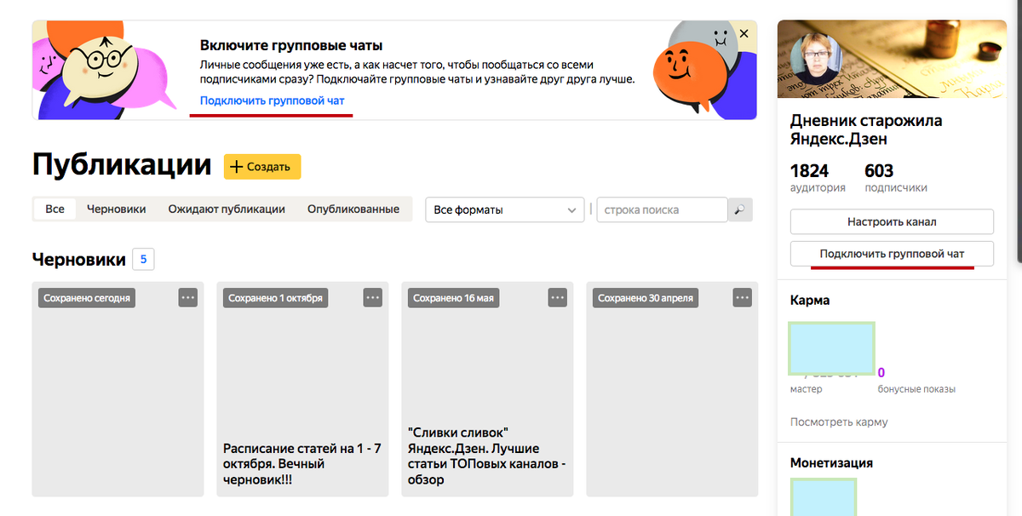Switch to Ожидают публикации tab
The height and width of the screenshot is (516, 1022).
point(226,209)
